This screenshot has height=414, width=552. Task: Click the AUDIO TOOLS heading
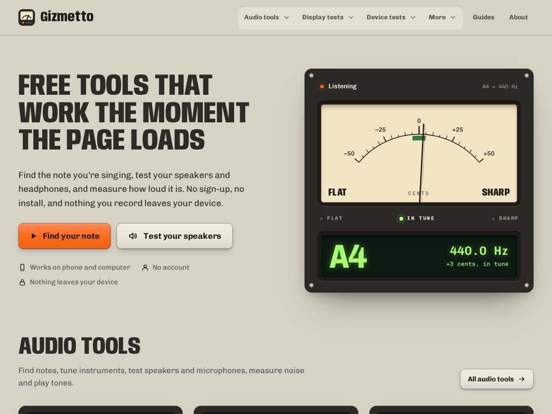(80, 346)
